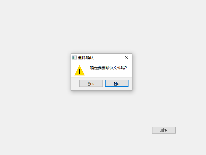Click the 删除 button in main window
206x155 pixels.
[x=164, y=130]
